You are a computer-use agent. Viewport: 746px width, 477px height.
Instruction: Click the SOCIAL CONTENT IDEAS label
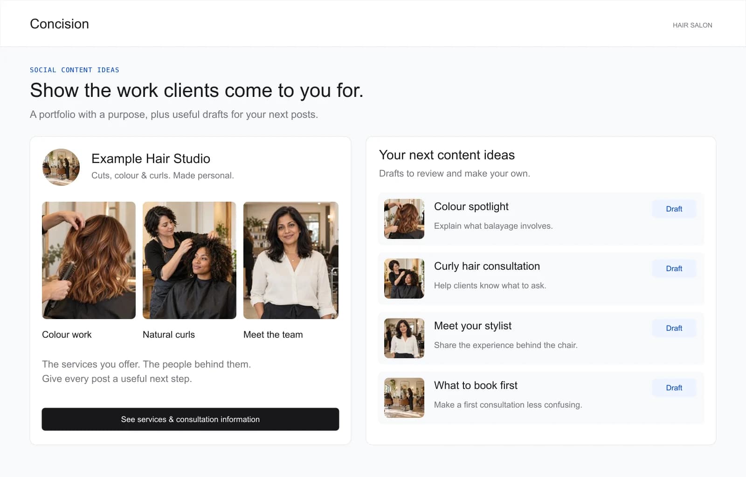[75, 70]
